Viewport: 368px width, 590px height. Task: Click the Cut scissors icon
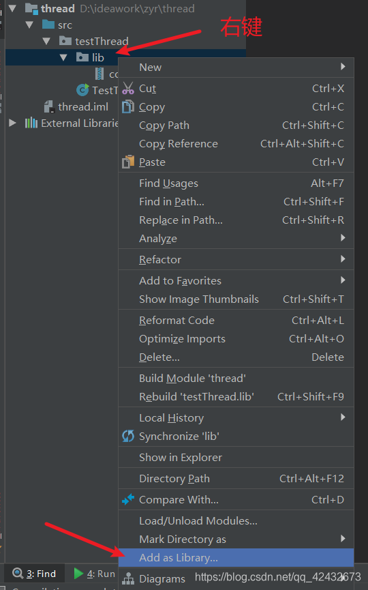(x=128, y=88)
